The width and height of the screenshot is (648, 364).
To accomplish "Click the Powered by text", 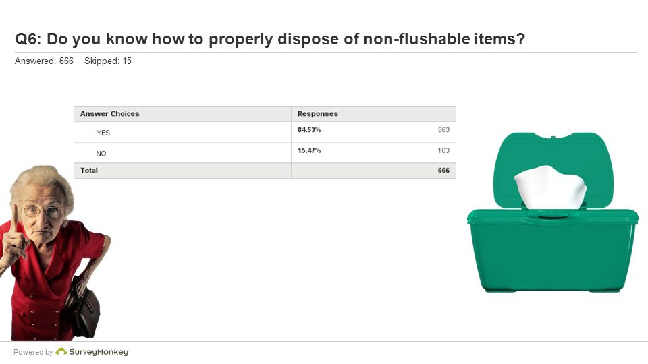I will (33, 352).
